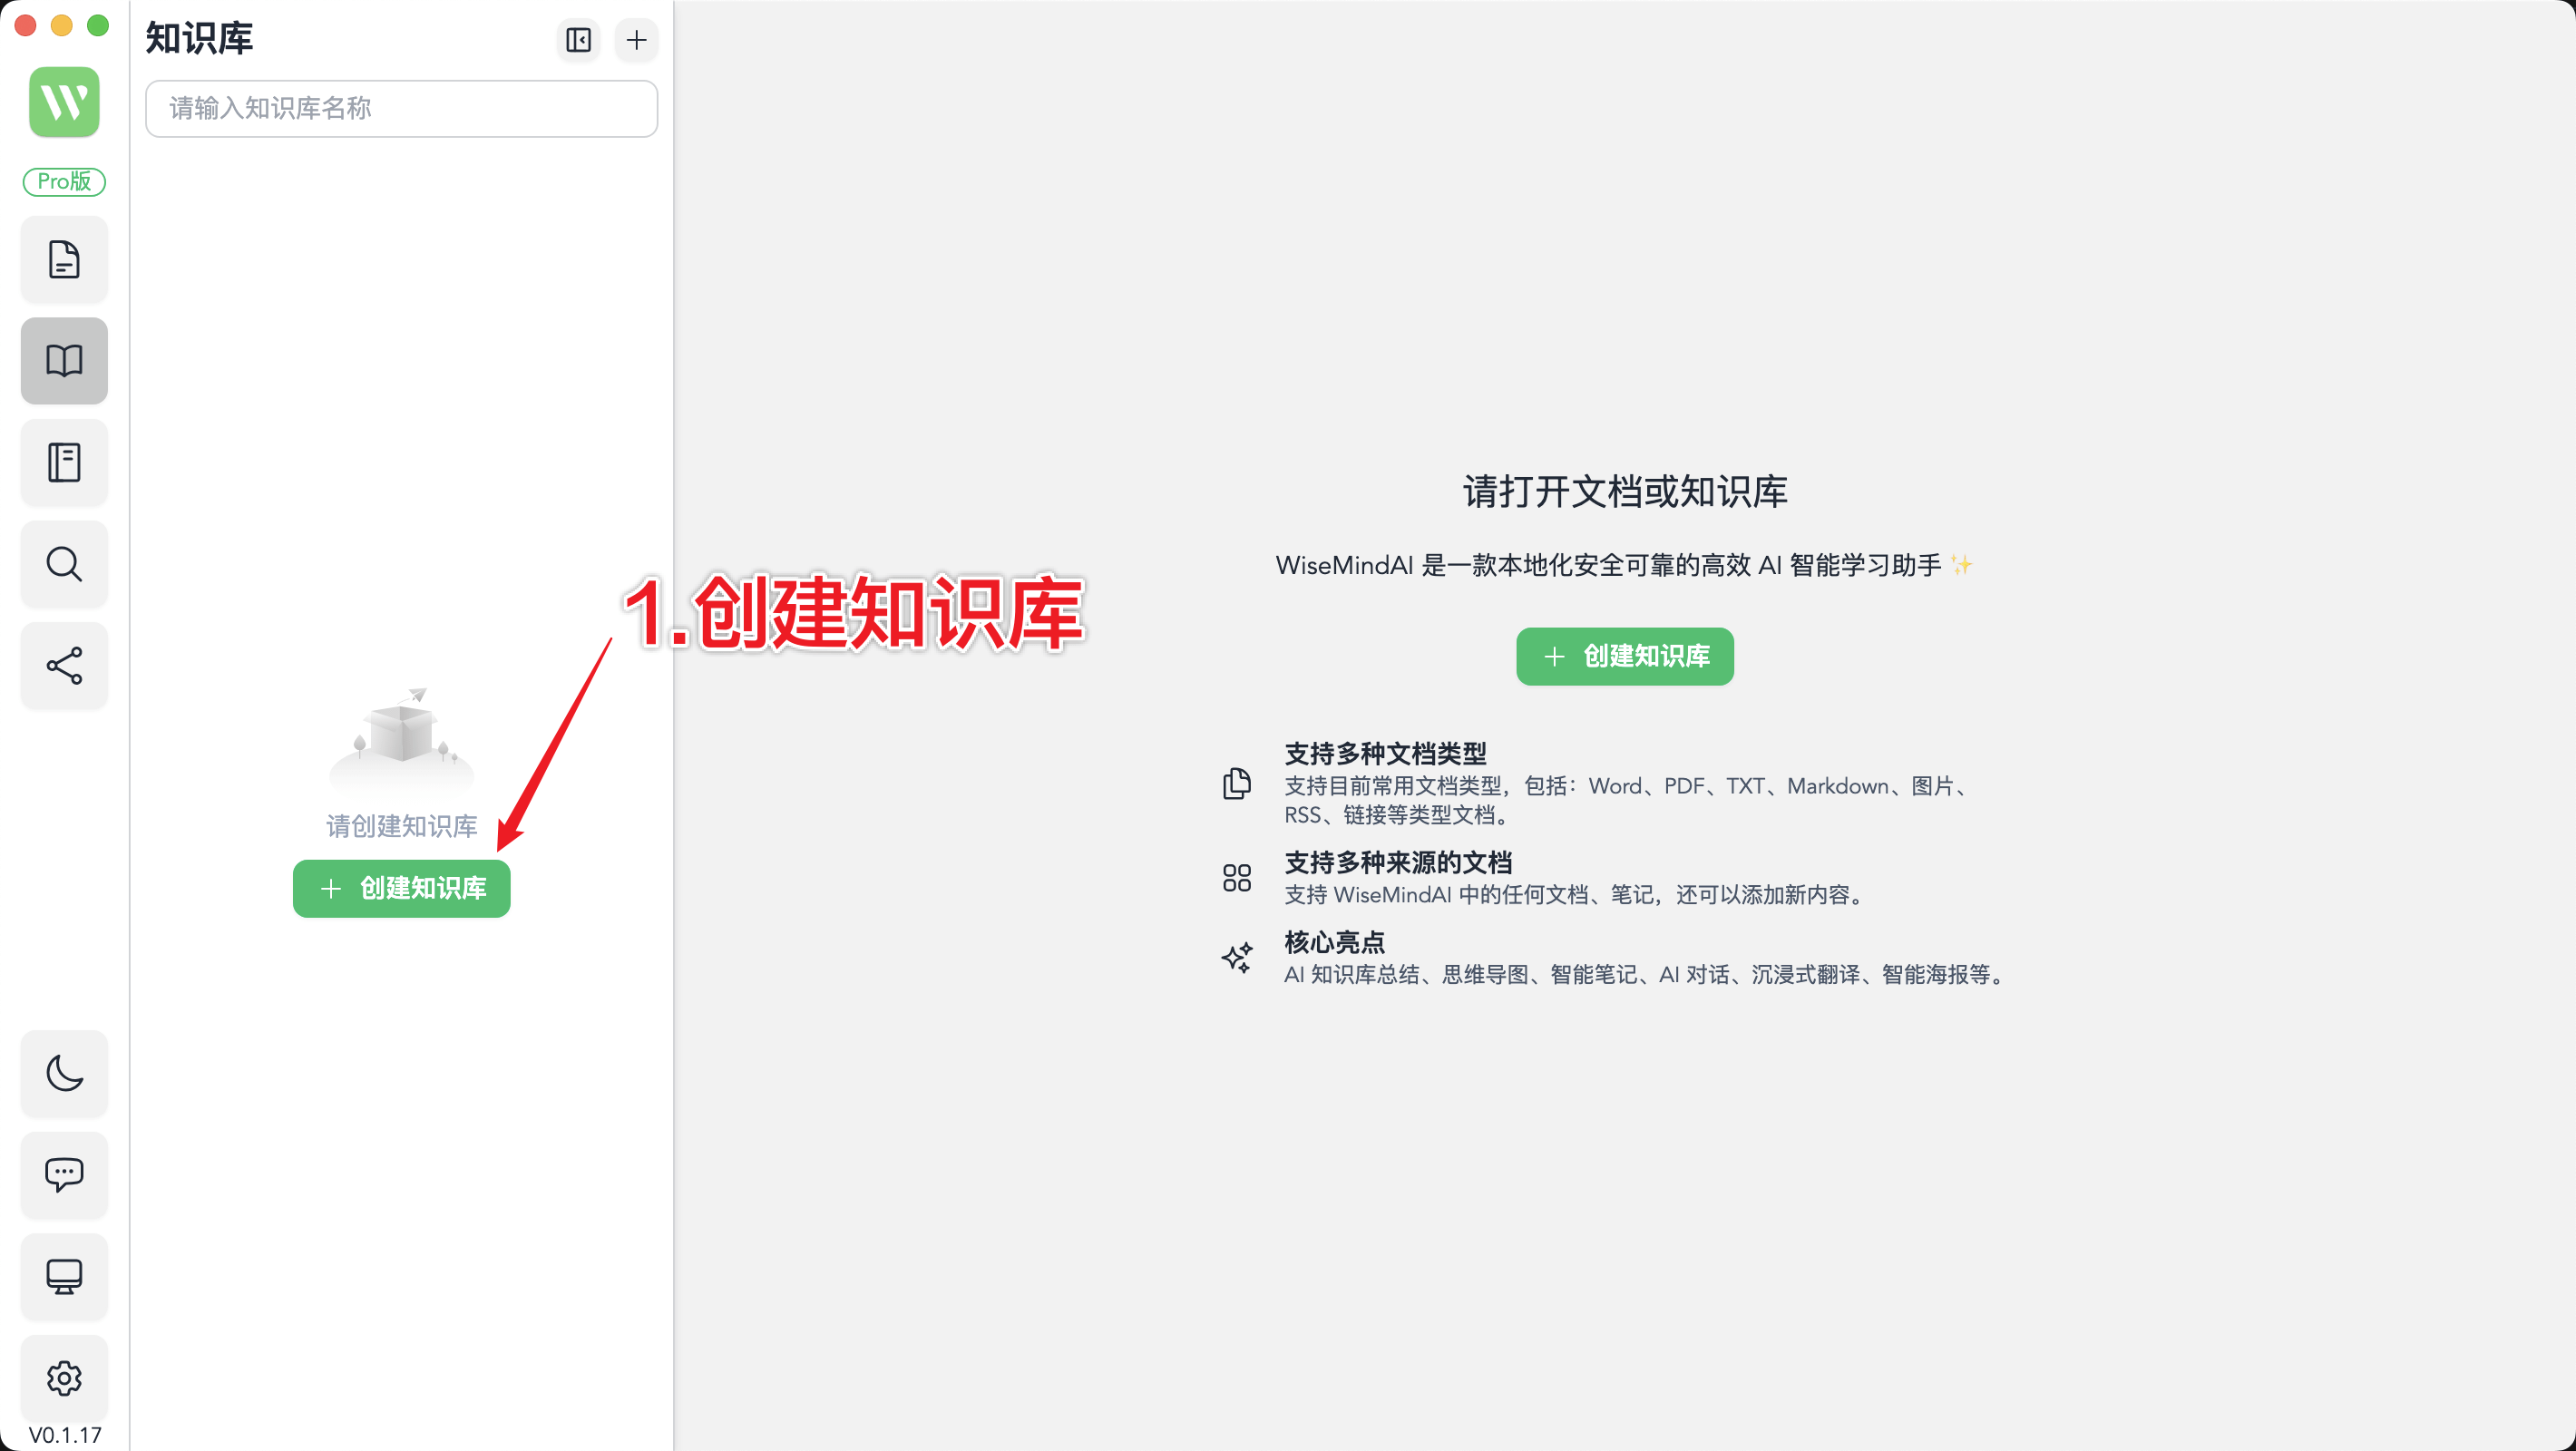The height and width of the screenshot is (1451, 2576).
Task: Open settings with the gear icon
Action: pyautogui.click(x=64, y=1378)
